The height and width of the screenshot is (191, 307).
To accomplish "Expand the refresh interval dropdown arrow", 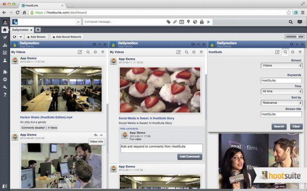I will [x=21, y=37].
